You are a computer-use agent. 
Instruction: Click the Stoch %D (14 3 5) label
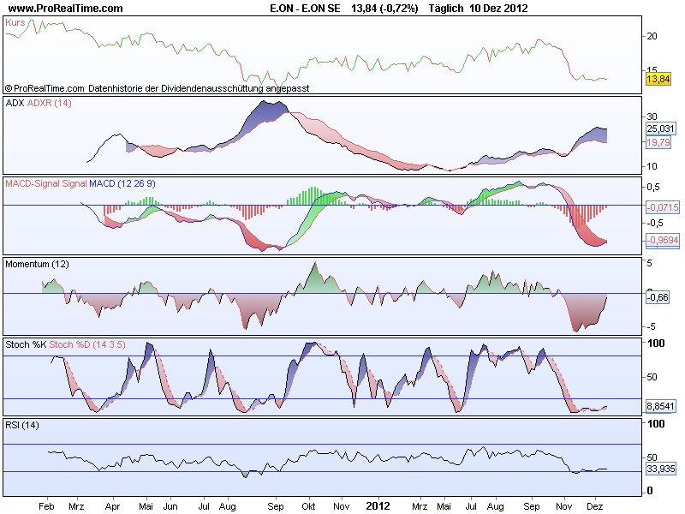click(87, 344)
